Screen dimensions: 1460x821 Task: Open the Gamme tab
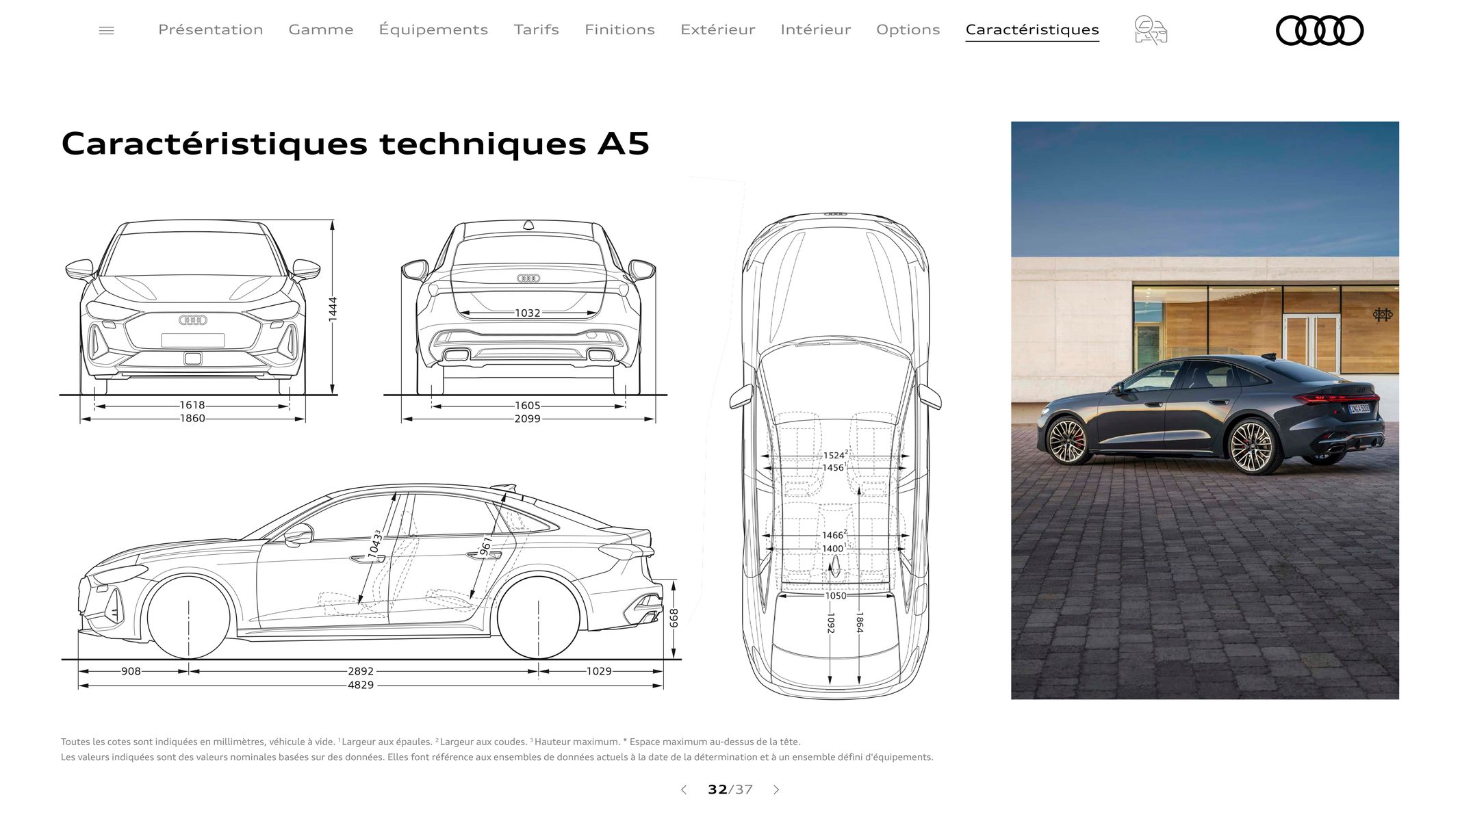coord(321,29)
